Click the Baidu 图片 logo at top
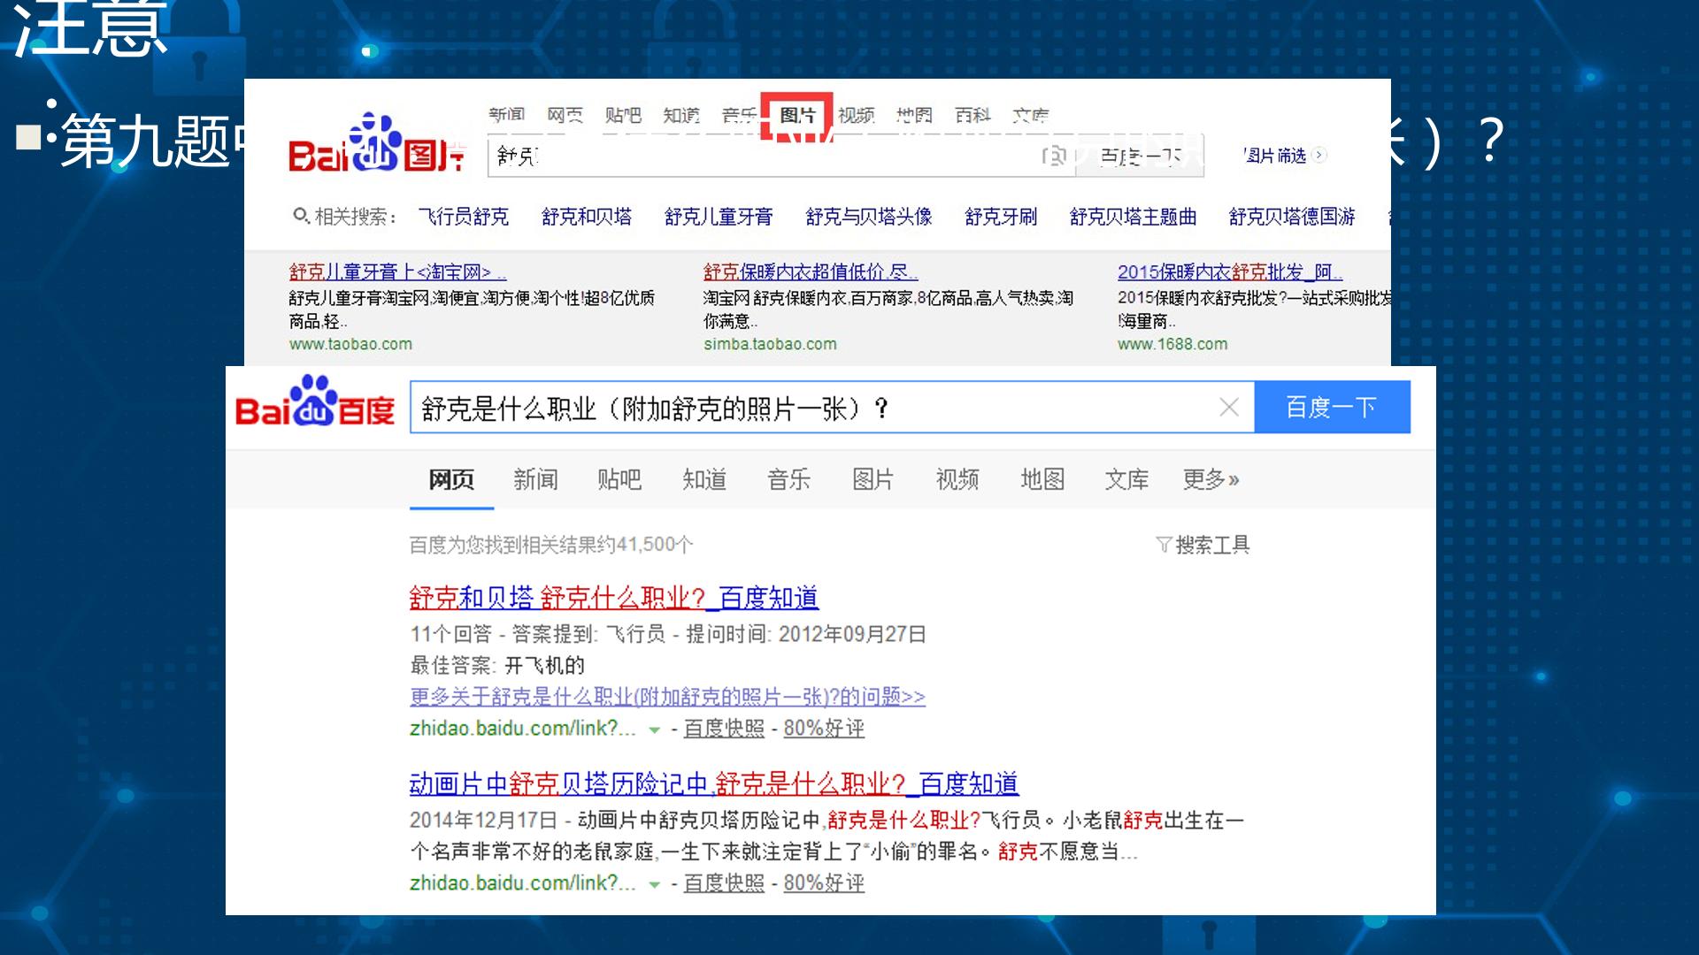1699x955 pixels. (377, 144)
